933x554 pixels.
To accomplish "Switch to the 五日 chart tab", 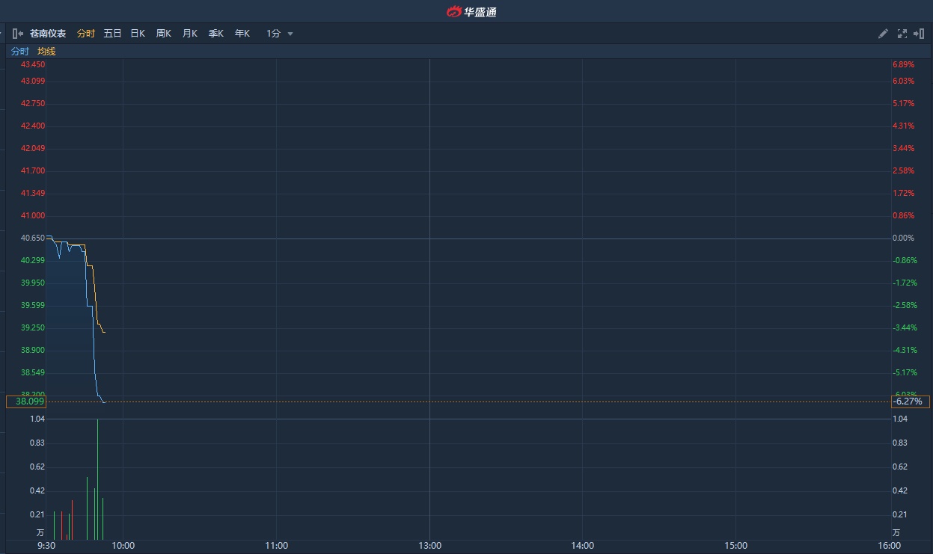I will (x=112, y=34).
